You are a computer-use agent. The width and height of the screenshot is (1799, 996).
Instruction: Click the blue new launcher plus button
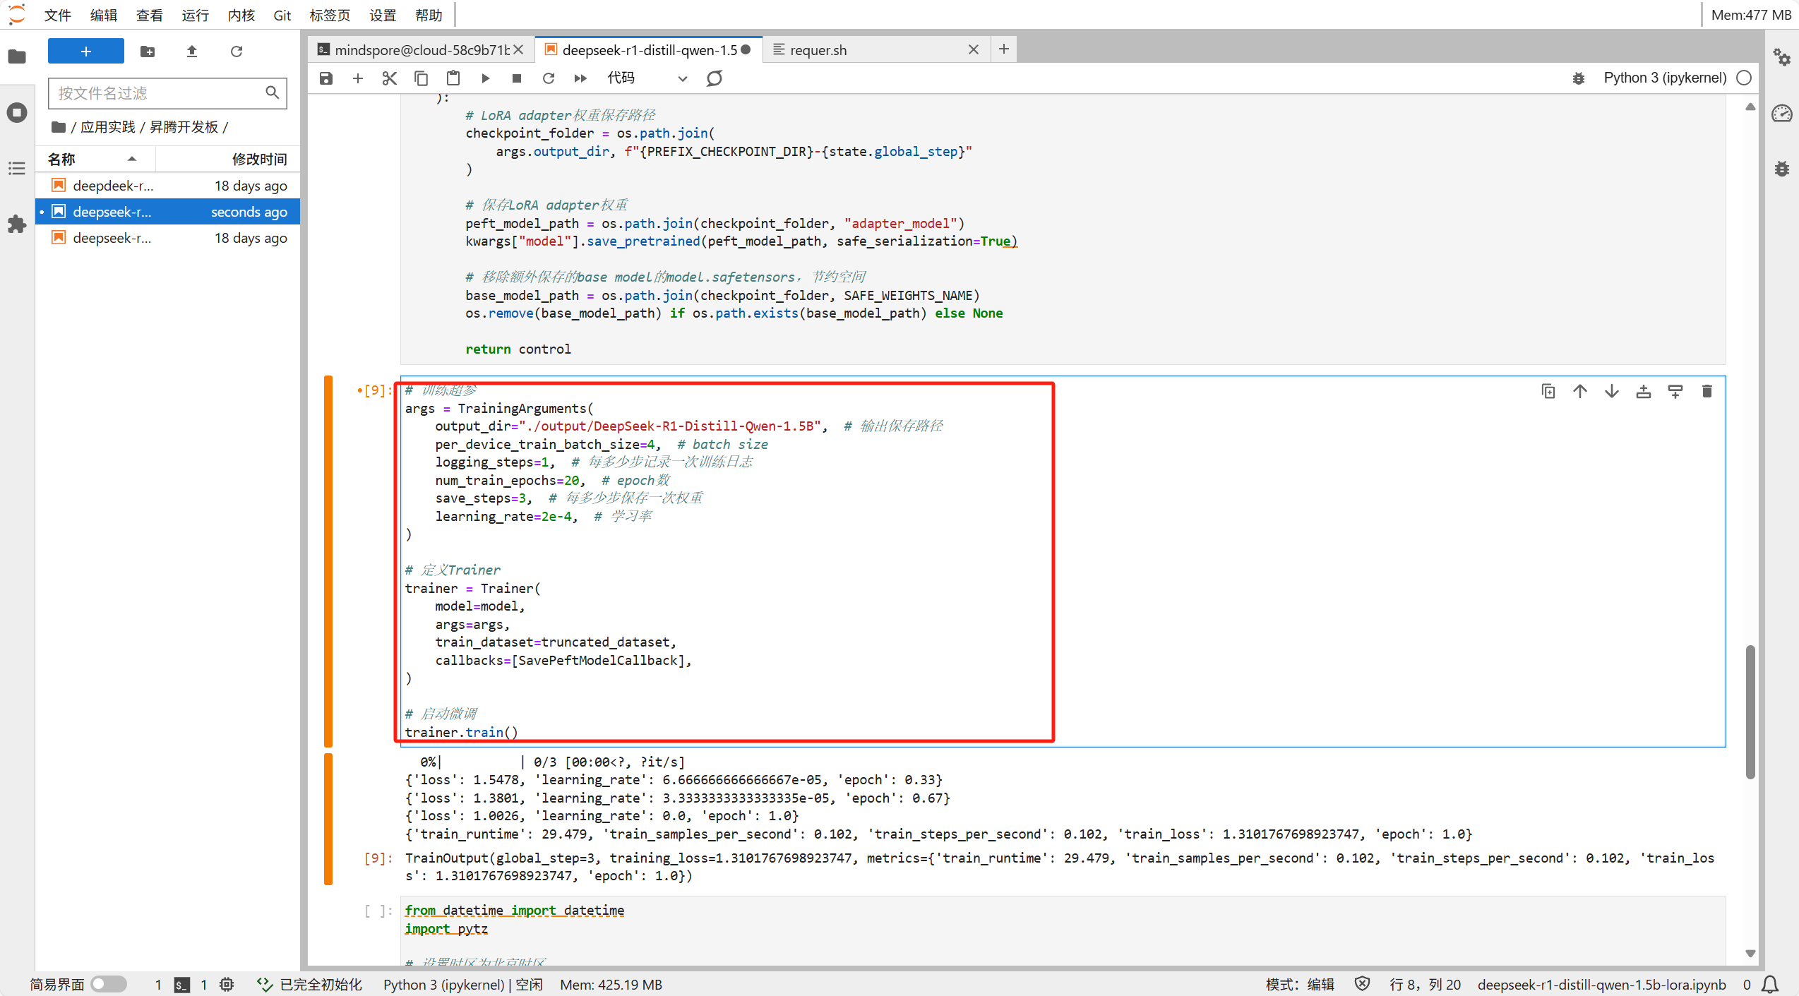pos(85,51)
